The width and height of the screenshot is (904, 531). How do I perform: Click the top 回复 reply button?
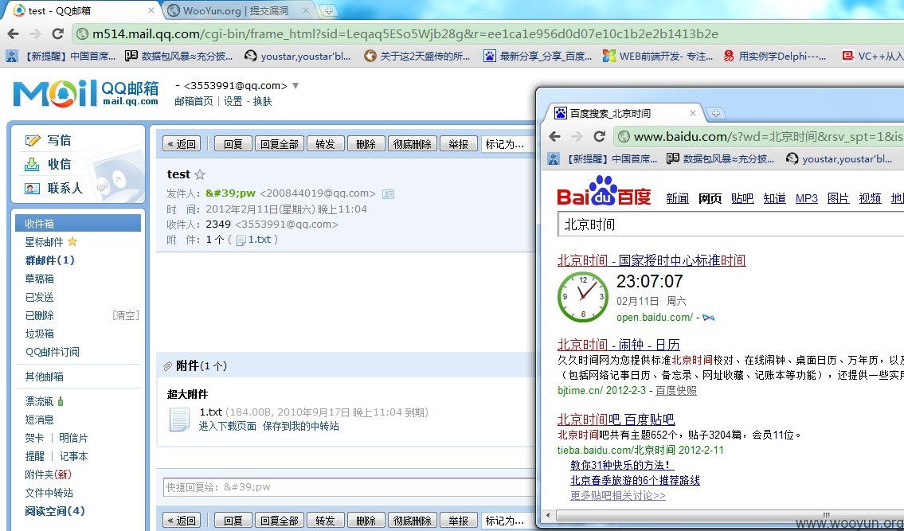coord(233,144)
